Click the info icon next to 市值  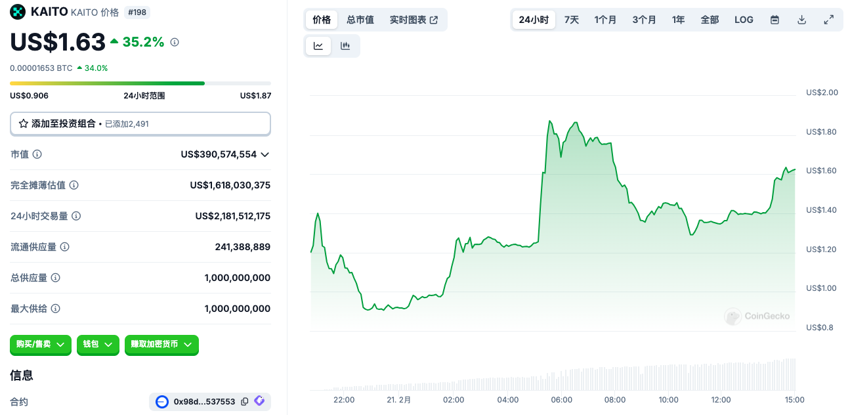point(37,154)
